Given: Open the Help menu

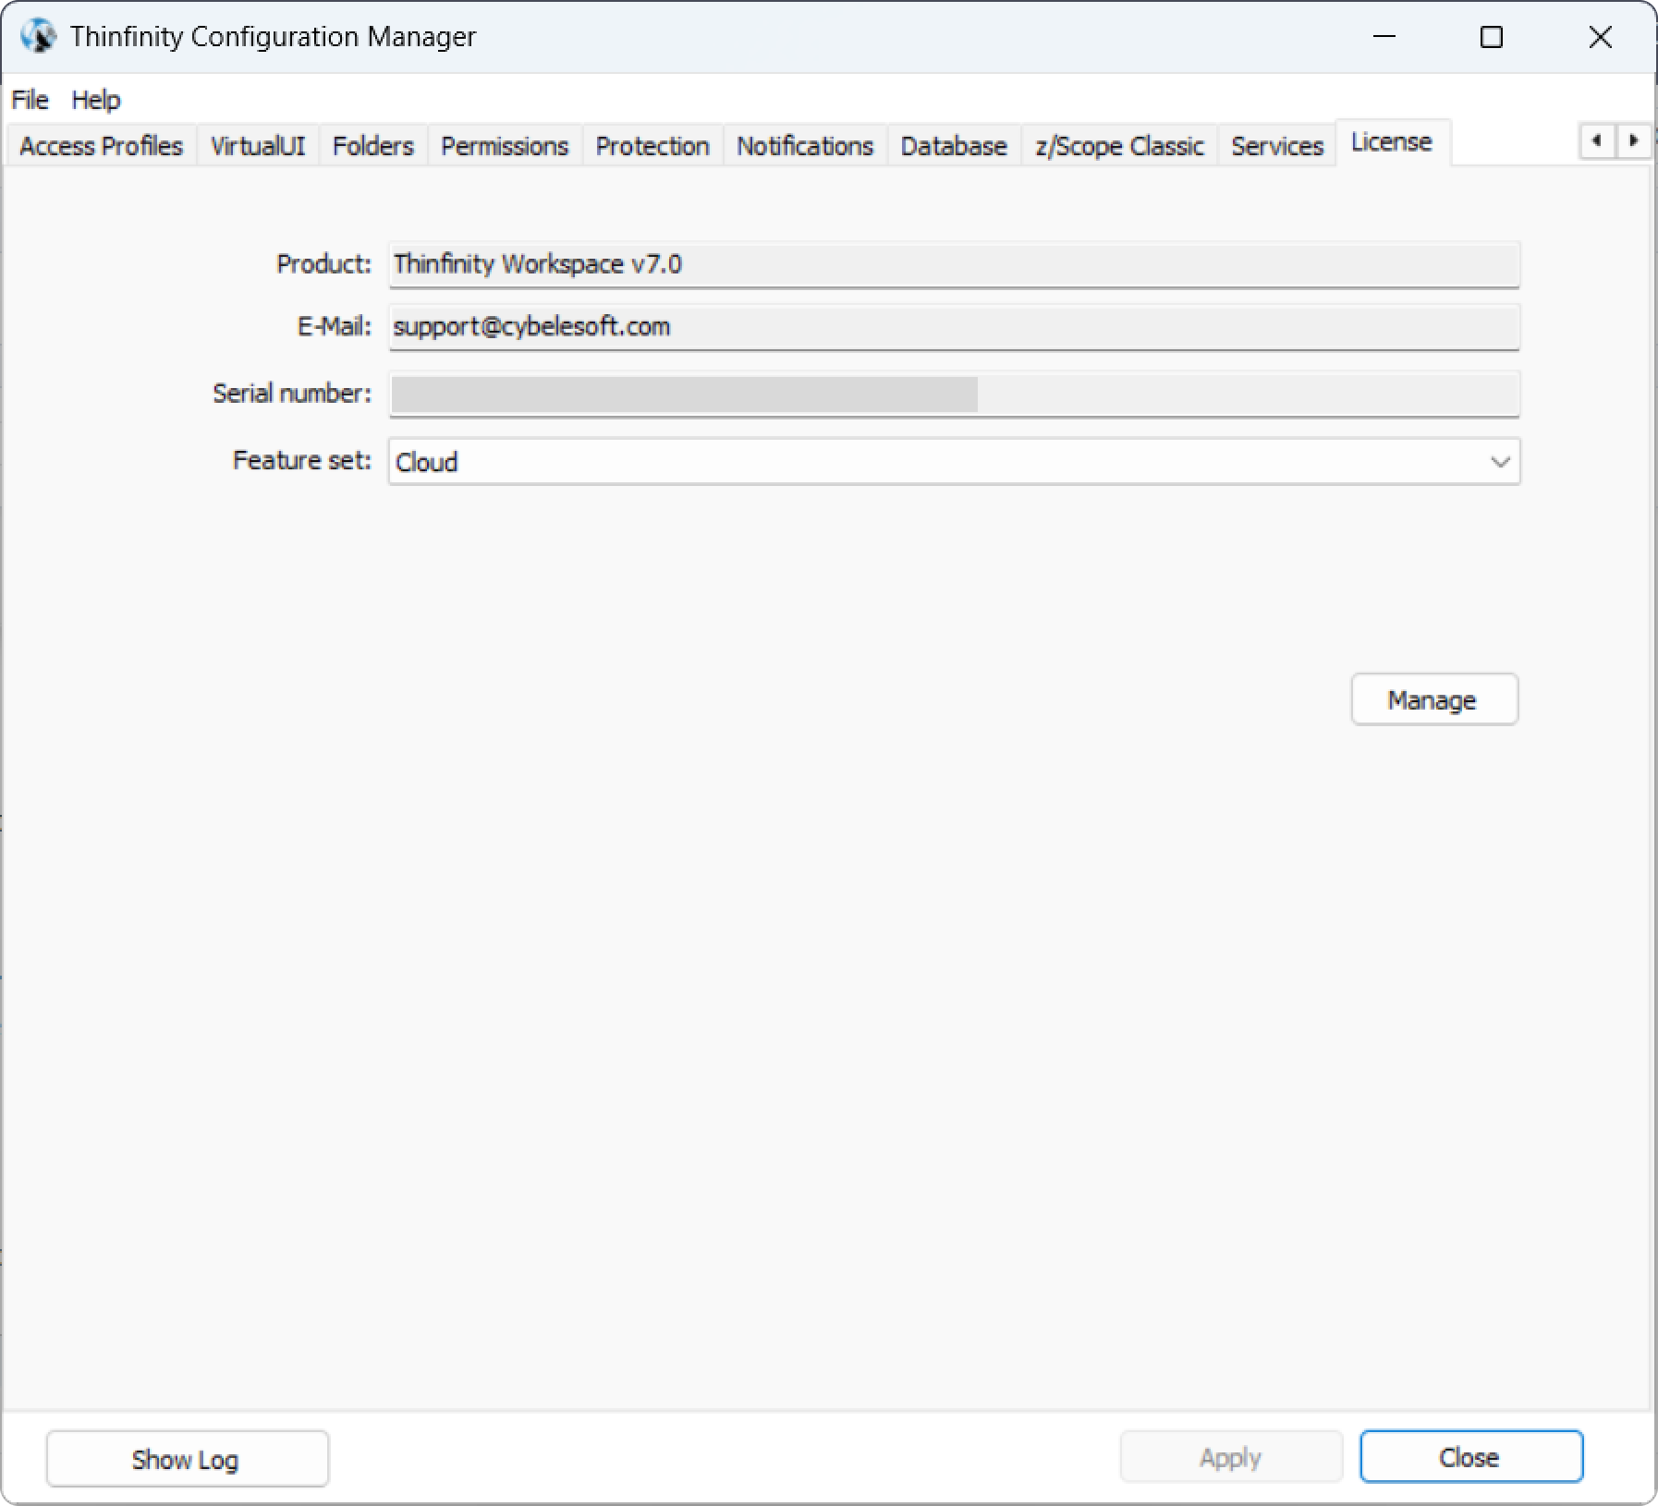Looking at the screenshot, I should 96,100.
